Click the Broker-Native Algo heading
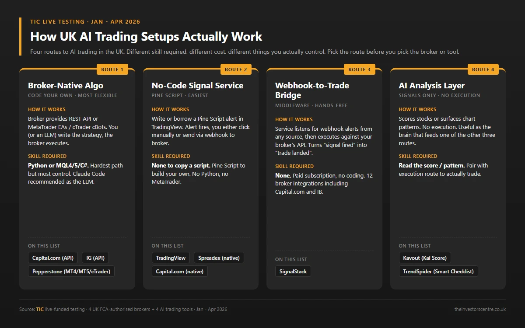This screenshot has height=328, width=525. [x=66, y=86]
